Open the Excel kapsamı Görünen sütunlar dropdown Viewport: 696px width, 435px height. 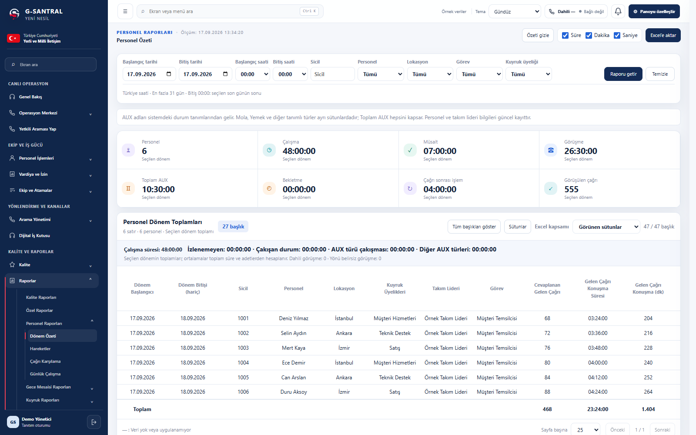tap(606, 227)
